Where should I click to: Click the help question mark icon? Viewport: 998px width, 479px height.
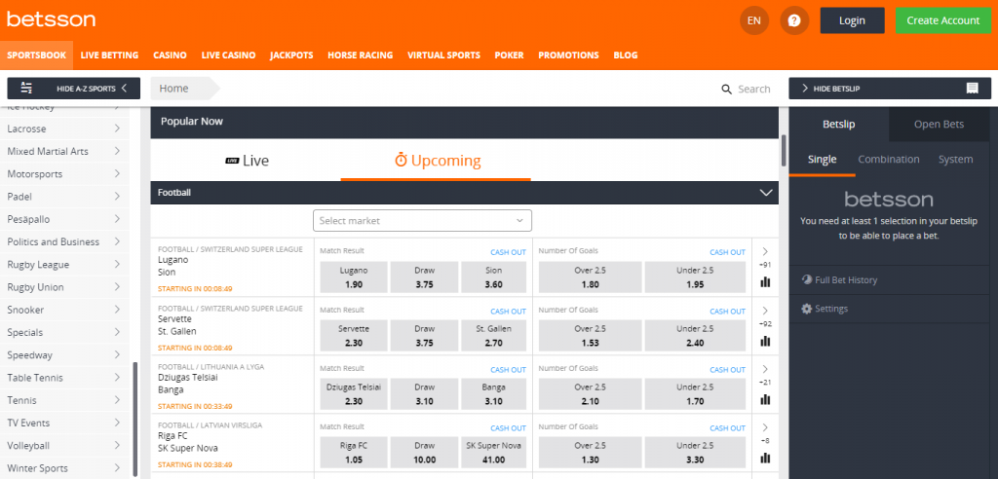click(794, 20)
